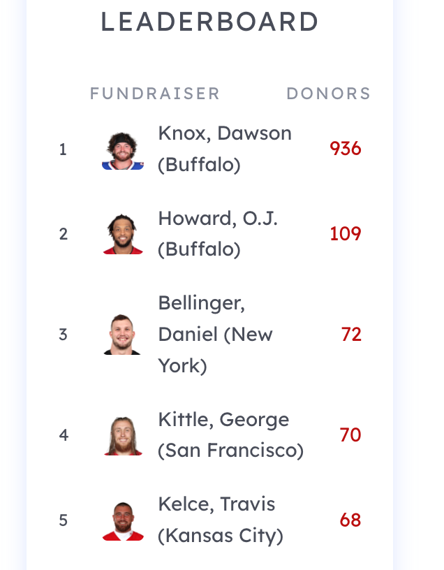Click O.J. Howard's headshot photo
The width and height of the screenshot is (444, 570).
click(x=123, y=234)
